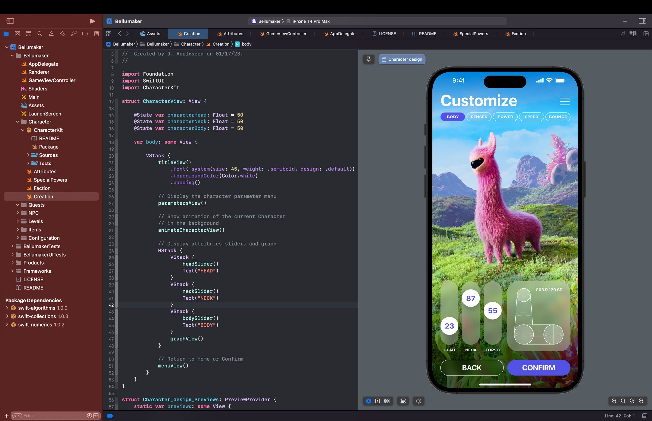Open the Issue navigator warning icon
The image size is (652, 421).
51,34
